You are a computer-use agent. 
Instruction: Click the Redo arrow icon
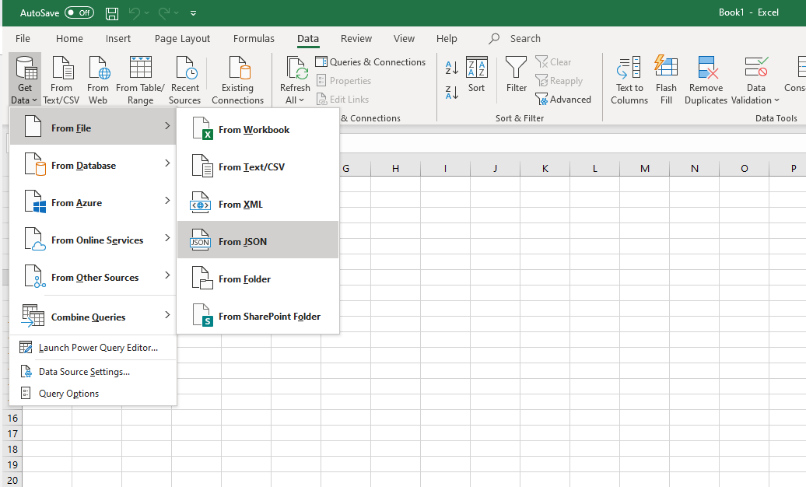[x=164, y=13]
